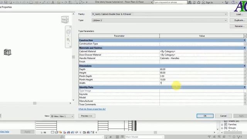The width and height of the screenshot is (247, 139).
Task: Open the Main Model design options dropdown
Action: tap(145, 137)
